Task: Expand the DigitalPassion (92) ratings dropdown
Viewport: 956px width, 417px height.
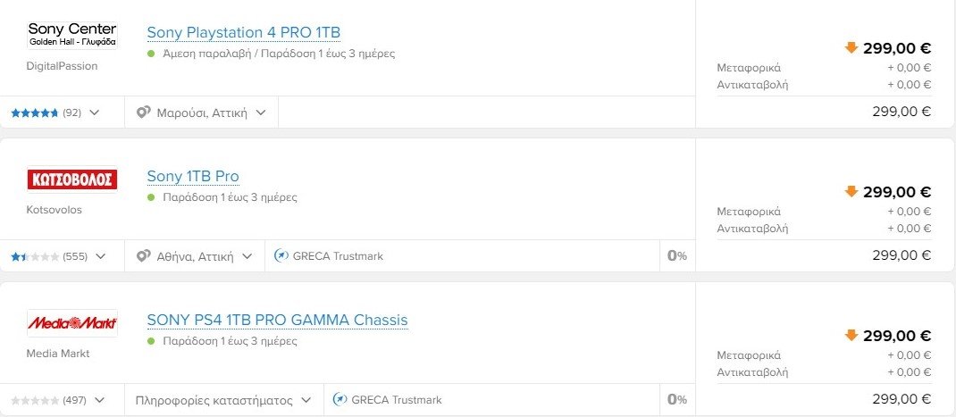Action: pyautogui.click(x=96, y=113)
